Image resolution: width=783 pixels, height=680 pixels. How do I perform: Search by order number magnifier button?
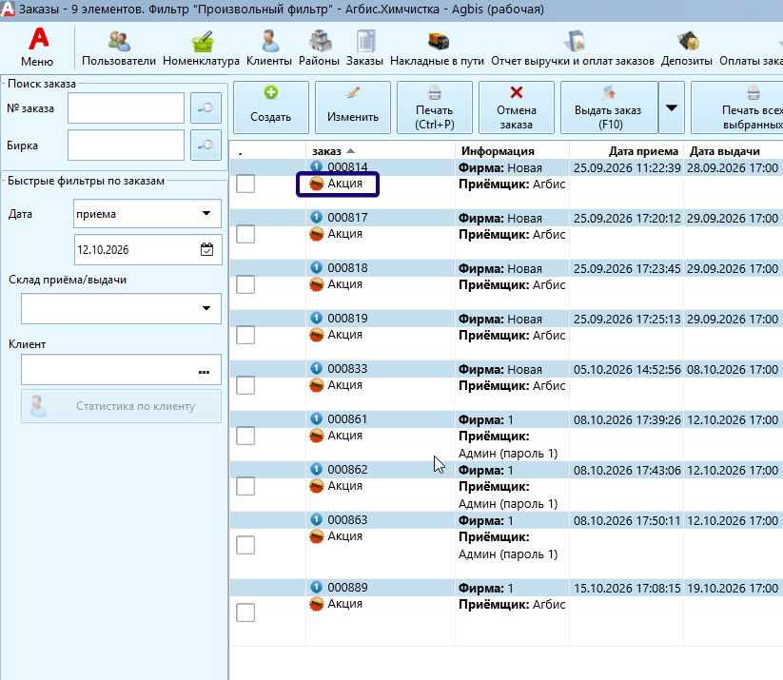pyautogui.click(x=206, y=107)
